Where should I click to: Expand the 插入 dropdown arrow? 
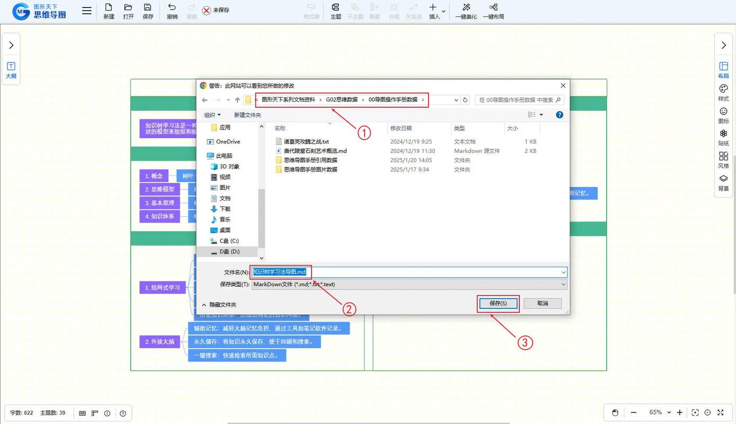coord(443,12)
